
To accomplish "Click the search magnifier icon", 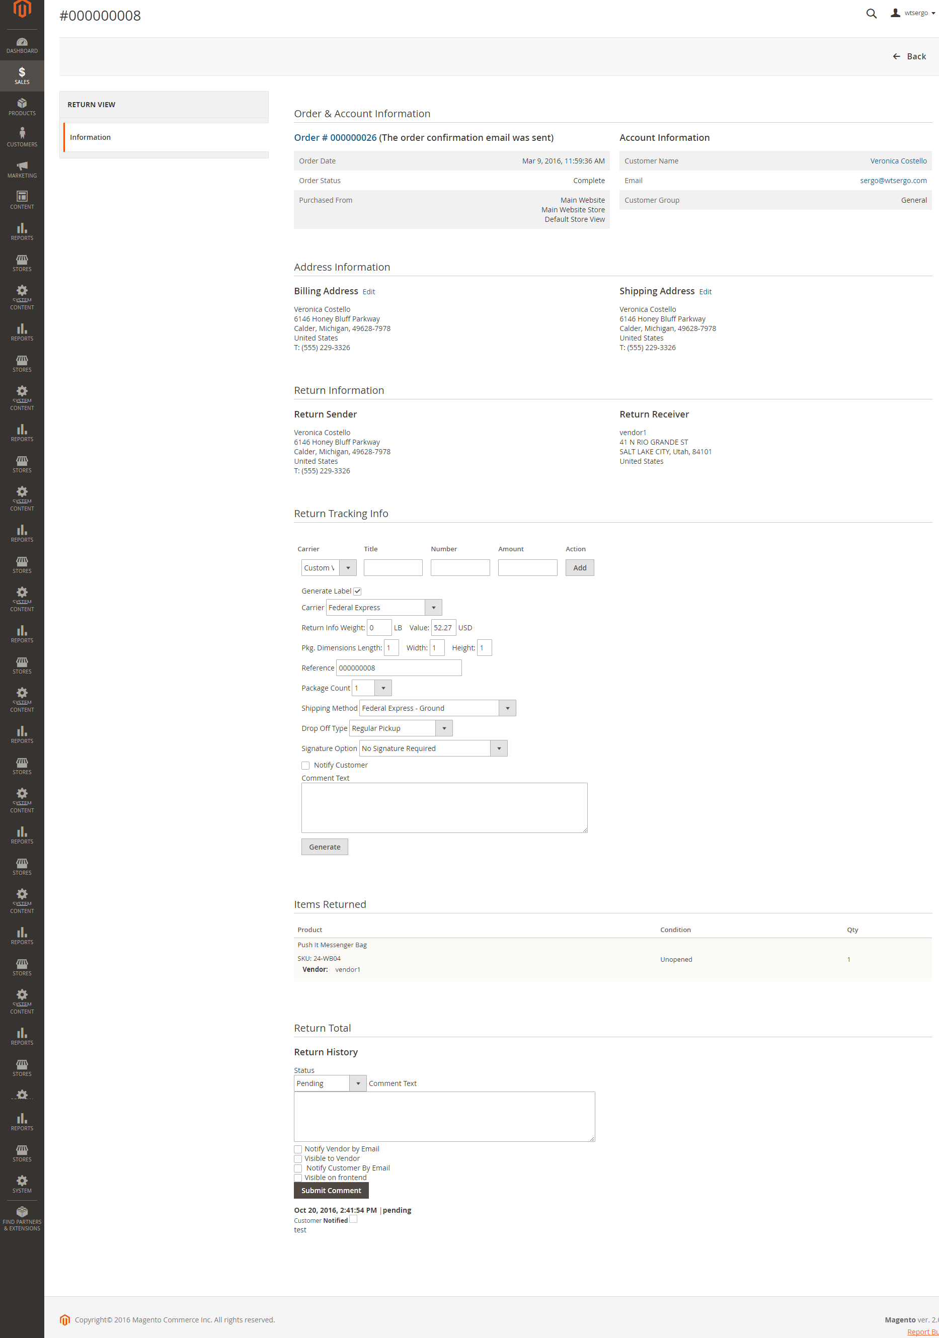I will (x=871, y=14).
